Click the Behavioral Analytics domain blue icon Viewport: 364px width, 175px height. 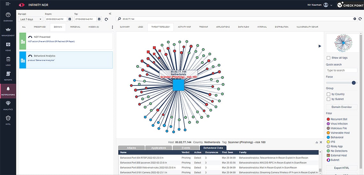pos(23,60)
